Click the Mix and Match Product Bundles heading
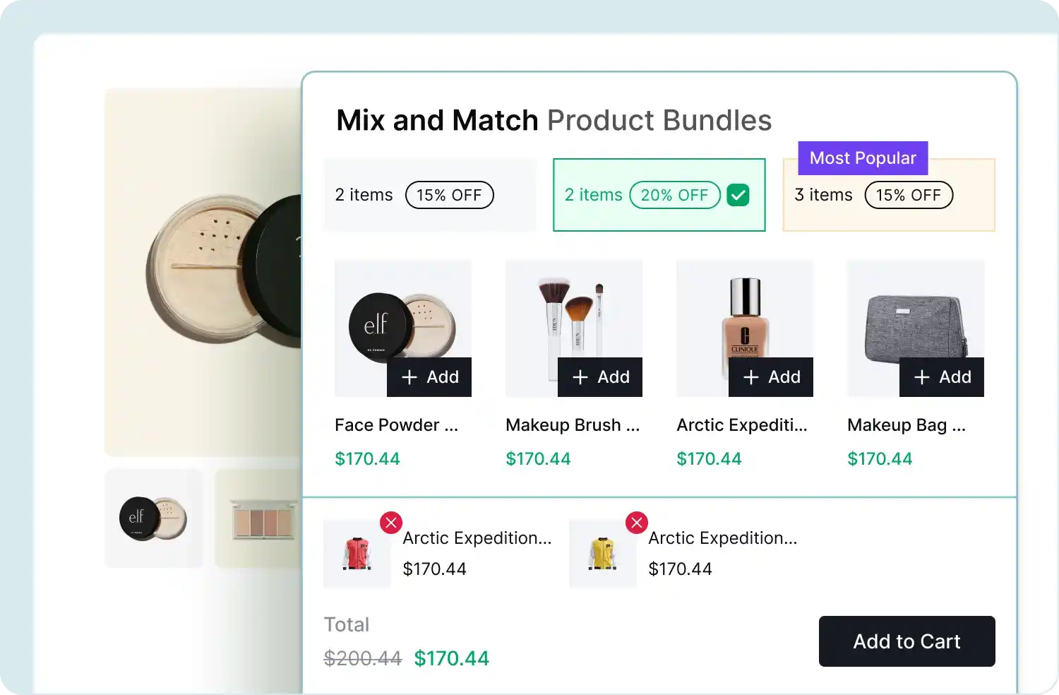 554,119
